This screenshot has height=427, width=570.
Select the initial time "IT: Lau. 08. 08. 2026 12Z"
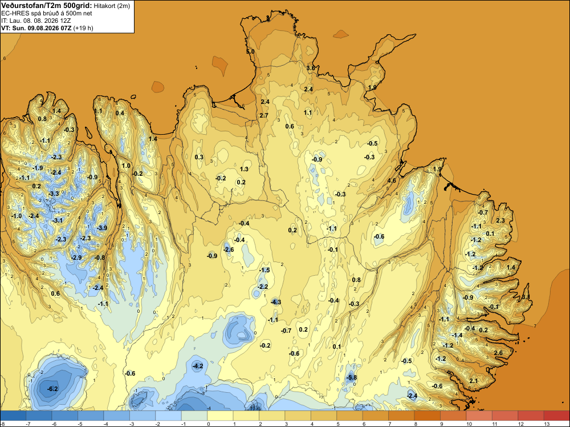coord(35,21)
